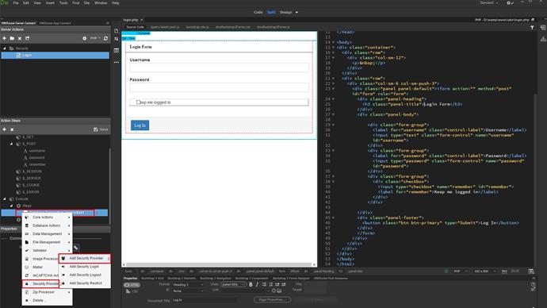Select the $_SERVER variable

[31, 178]
